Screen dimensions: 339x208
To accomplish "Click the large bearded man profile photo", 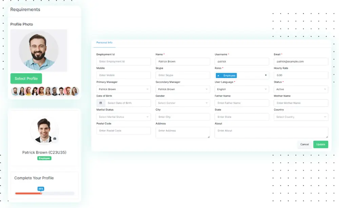I will (39, 50).
